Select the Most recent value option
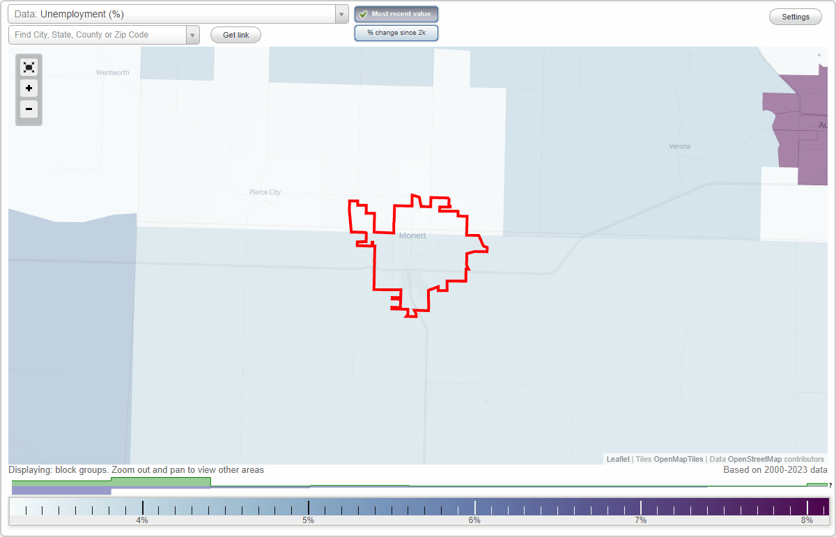Screen dimensions: 836x537 396,14
